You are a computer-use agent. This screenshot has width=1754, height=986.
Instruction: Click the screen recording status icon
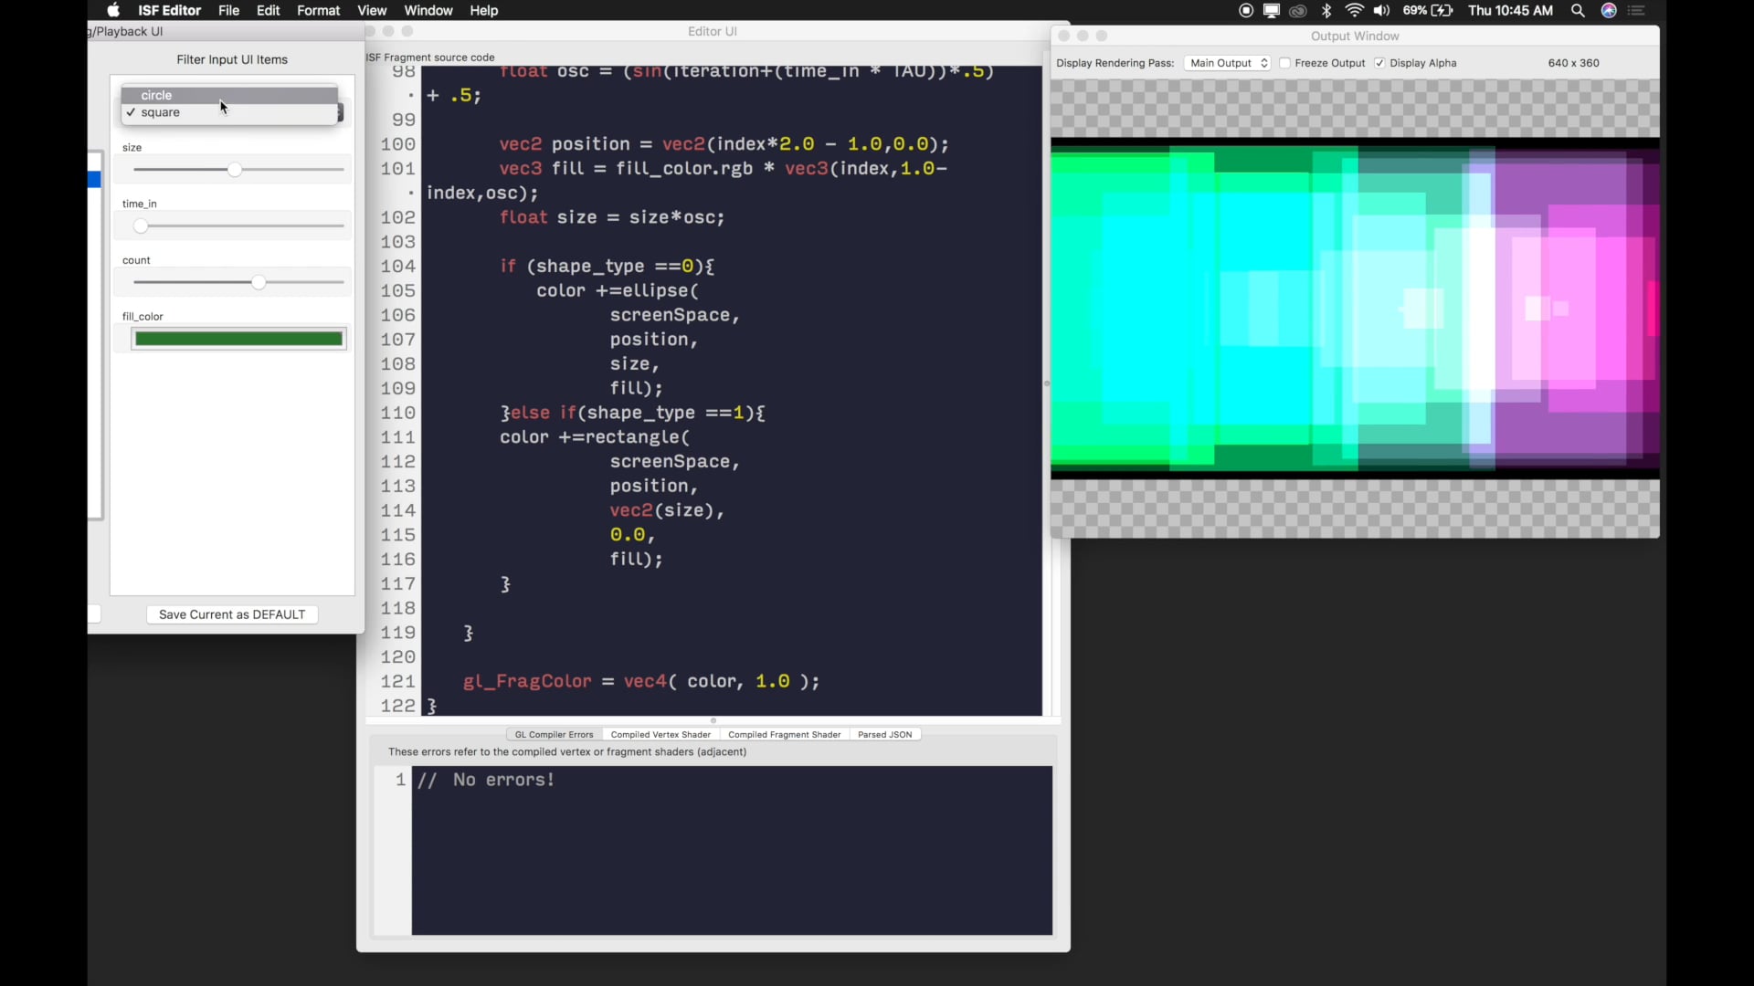click(1246, 11)
